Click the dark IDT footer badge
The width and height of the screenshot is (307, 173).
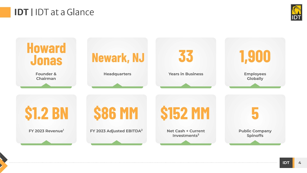click(x=286, y=163)
